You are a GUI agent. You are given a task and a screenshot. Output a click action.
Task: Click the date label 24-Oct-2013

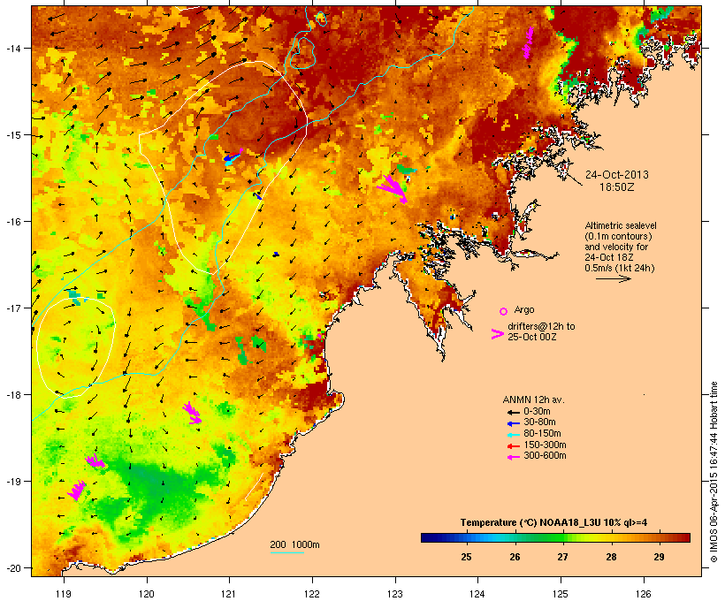[x=617, y=175]
